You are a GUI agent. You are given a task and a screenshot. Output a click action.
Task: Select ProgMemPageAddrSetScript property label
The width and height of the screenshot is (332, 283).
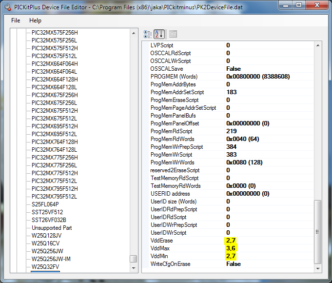[x=183, y=108]
